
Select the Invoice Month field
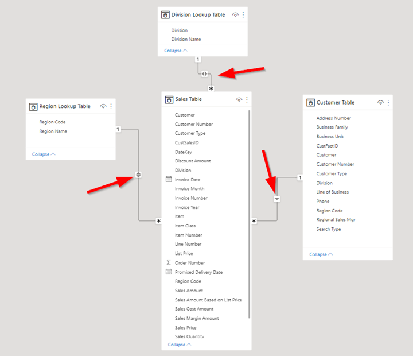click(189, 189)
